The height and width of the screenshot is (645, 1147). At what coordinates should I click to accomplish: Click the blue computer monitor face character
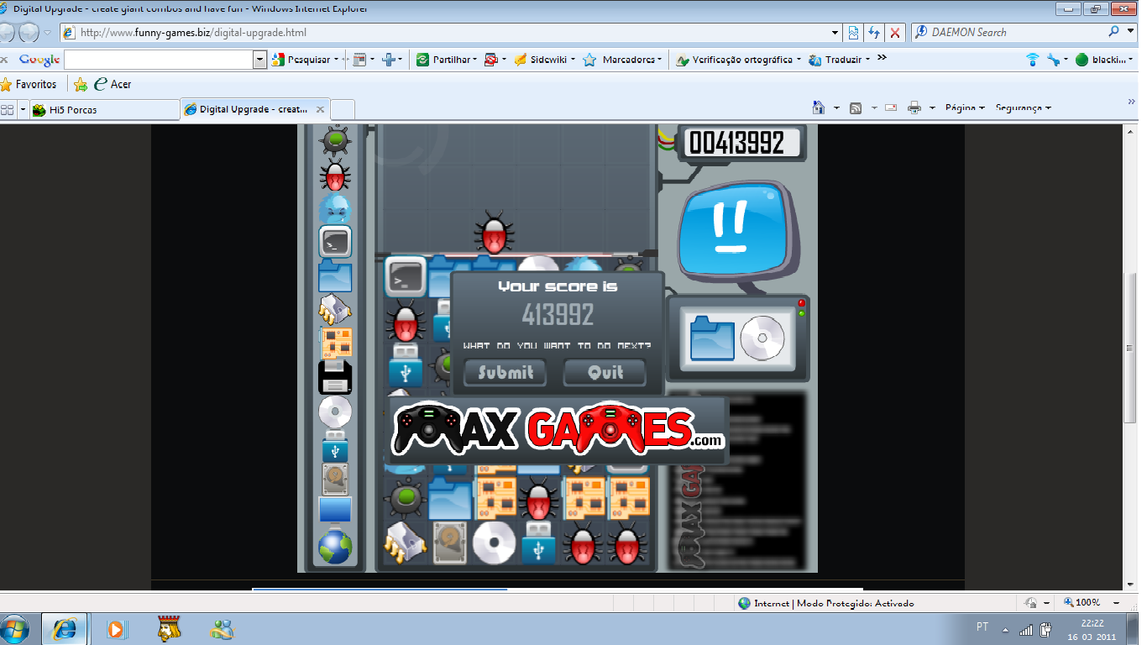[x=736, y=233]
